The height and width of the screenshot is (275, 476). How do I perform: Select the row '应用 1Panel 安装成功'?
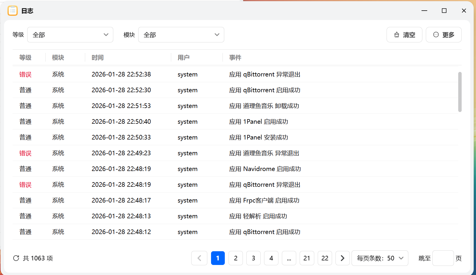pos(235,137)
